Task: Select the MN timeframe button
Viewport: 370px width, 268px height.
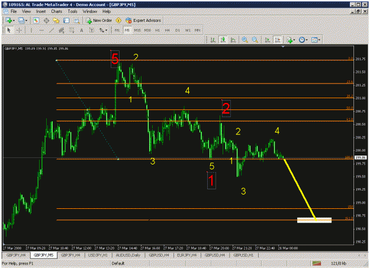Action: [x=198, y=30]
